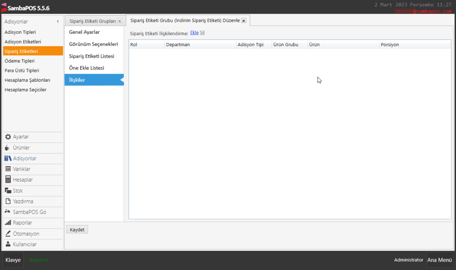Click the Otomasyon pencil icon
This screenshot has height=270, width=456.
click(x=8, y=234)
